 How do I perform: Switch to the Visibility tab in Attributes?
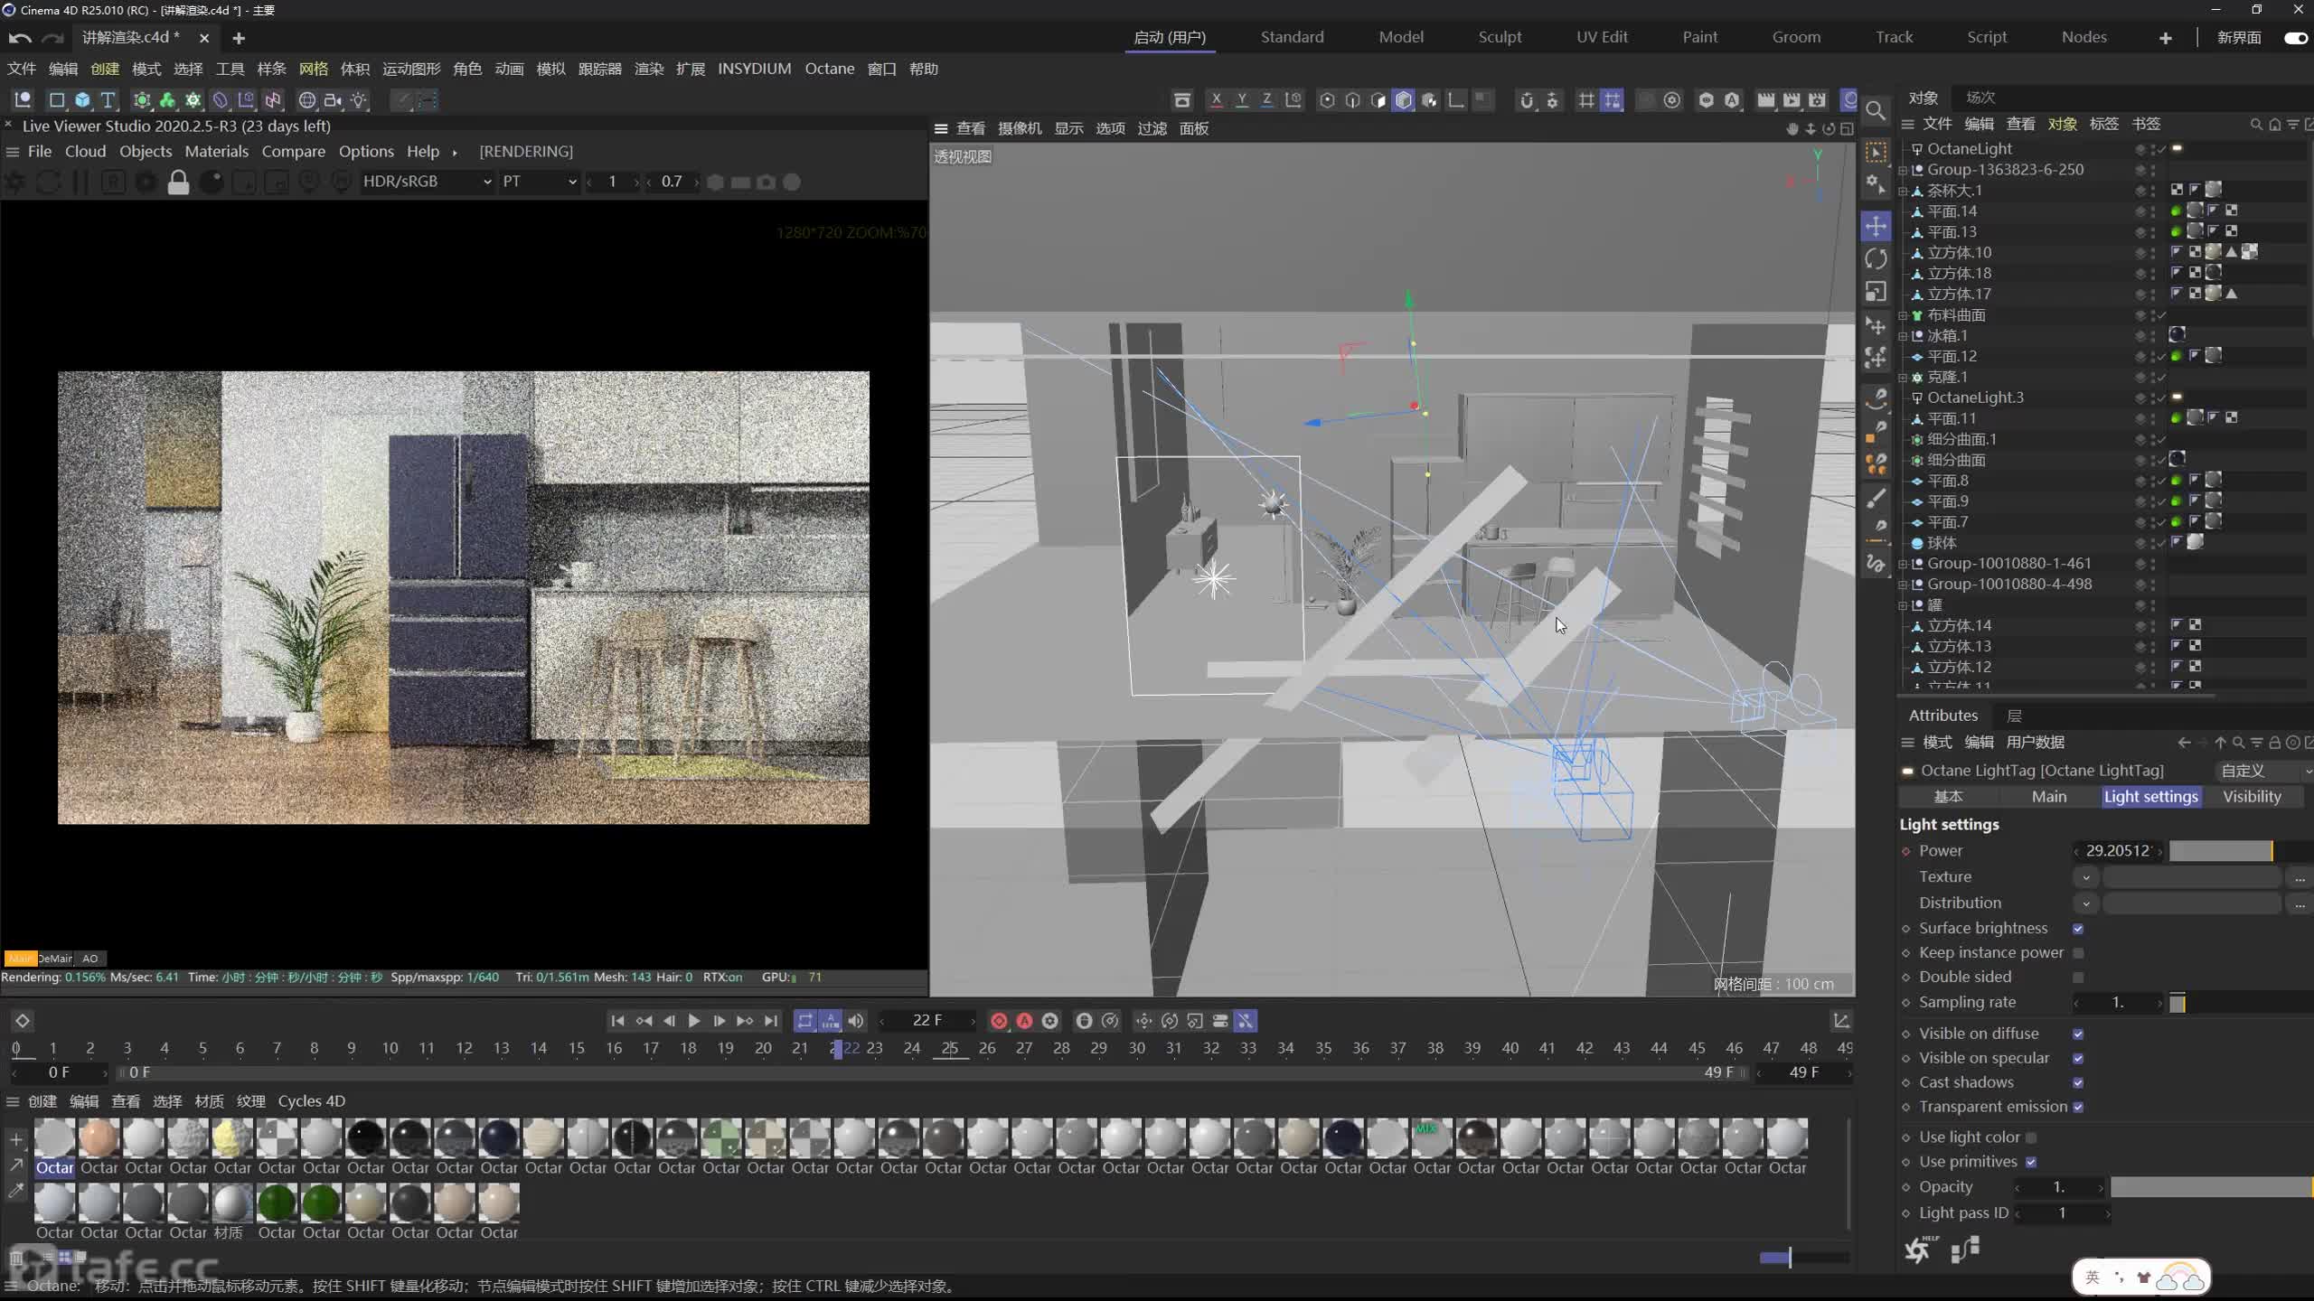tap(2252, 797)
